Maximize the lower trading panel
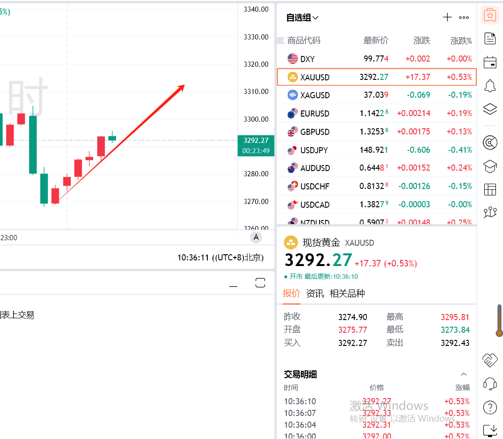This screenshot has height=439, width=503. coord(260,283)
